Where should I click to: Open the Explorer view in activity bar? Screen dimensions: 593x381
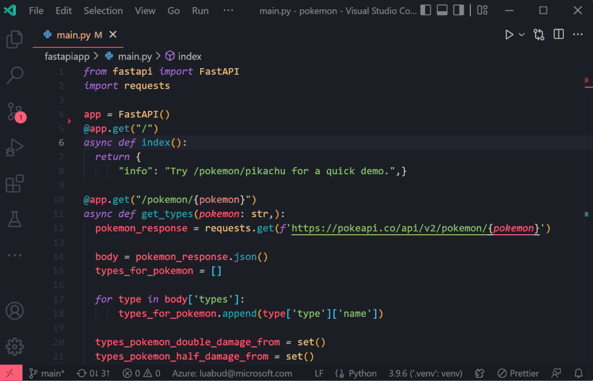click(14, 40)
